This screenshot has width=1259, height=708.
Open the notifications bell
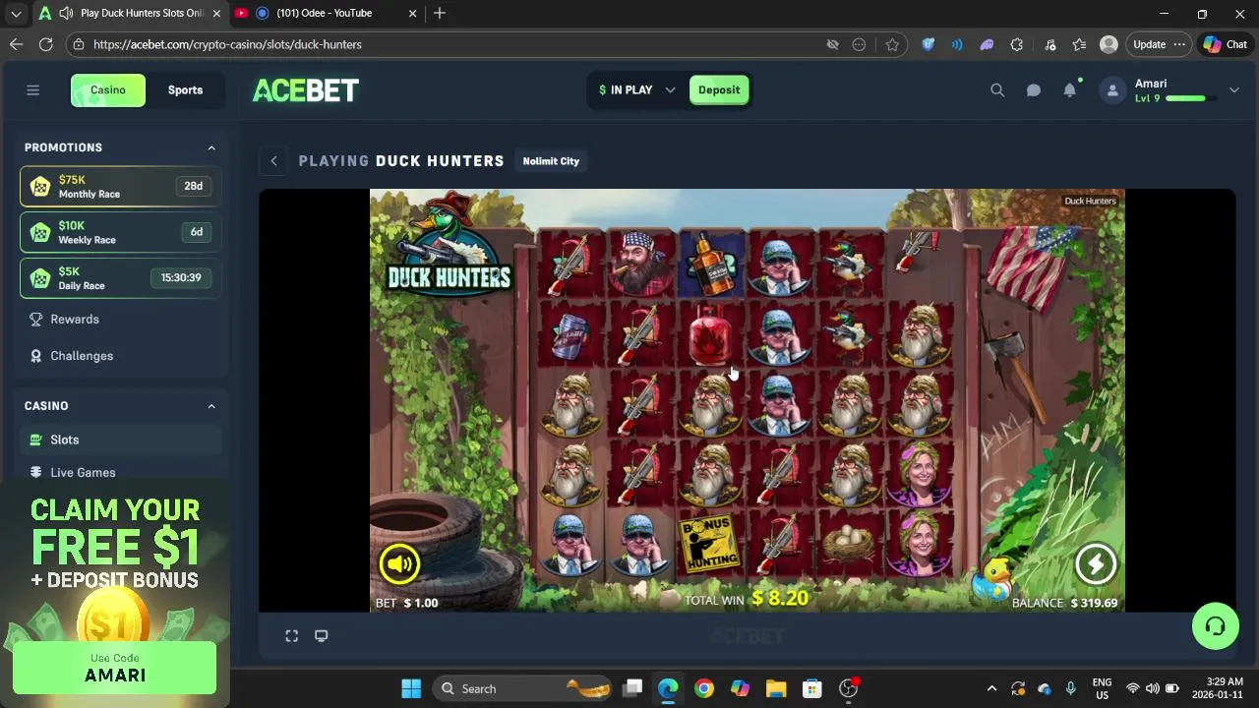coord(1070,90)
